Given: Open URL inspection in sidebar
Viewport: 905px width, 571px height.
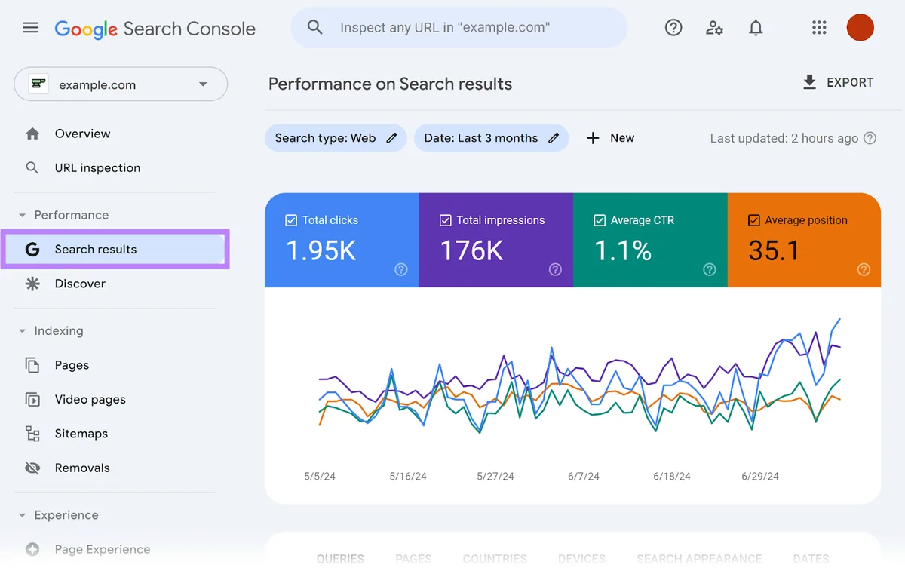Looking at the screenshot, I should pyautogui.click(x=97, y=167).
